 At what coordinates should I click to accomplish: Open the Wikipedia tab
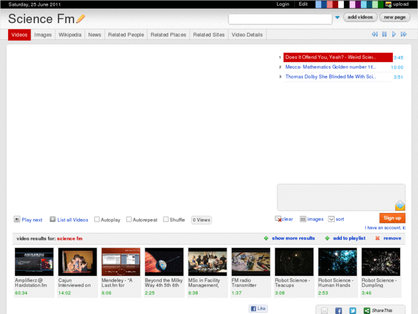pyautogui.click(x=70, y=35)
